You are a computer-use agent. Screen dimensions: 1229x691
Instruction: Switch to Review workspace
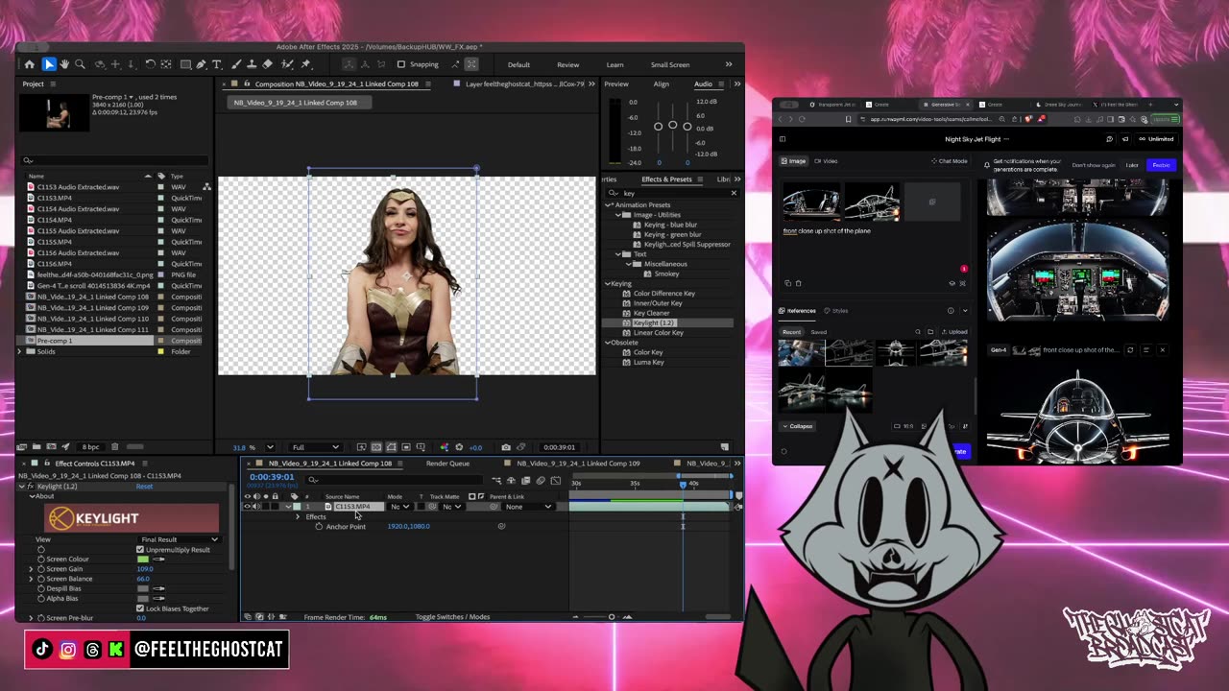[x=568, y=64]
